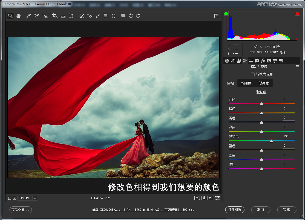Viewport: 305px width, 220px height.
Task: Toggle the highlight clipping warning in histogram
Action: pyautogui.click(x=297, y=13)
